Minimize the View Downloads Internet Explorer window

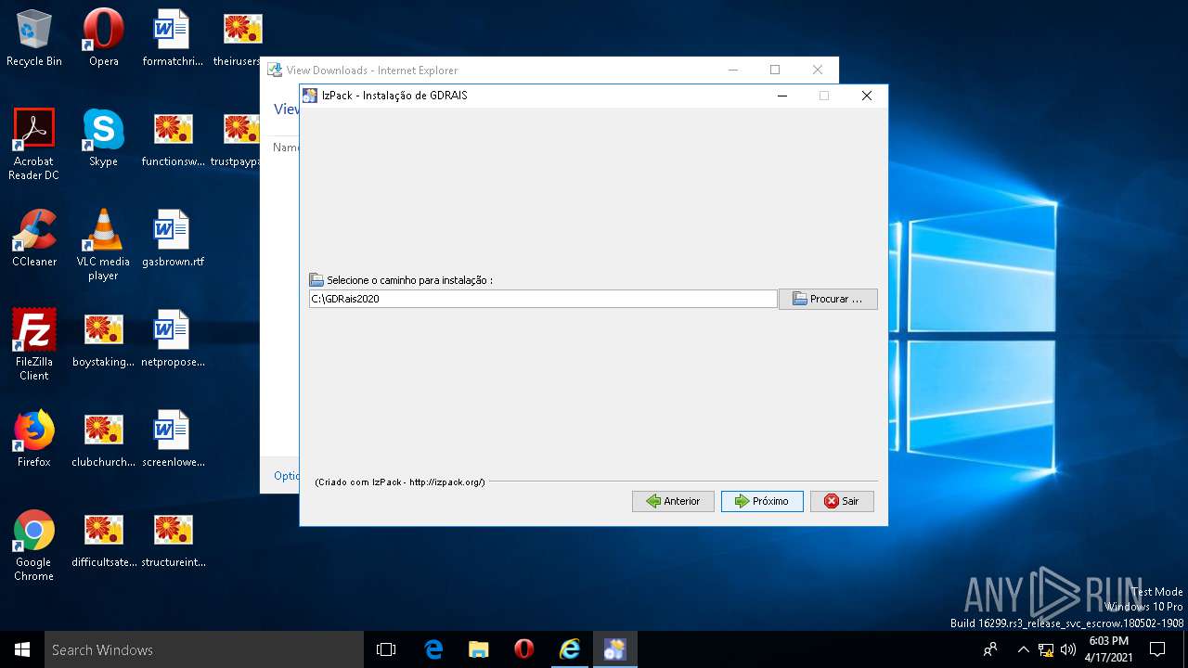pyautogui.click(x=733, y=70)
